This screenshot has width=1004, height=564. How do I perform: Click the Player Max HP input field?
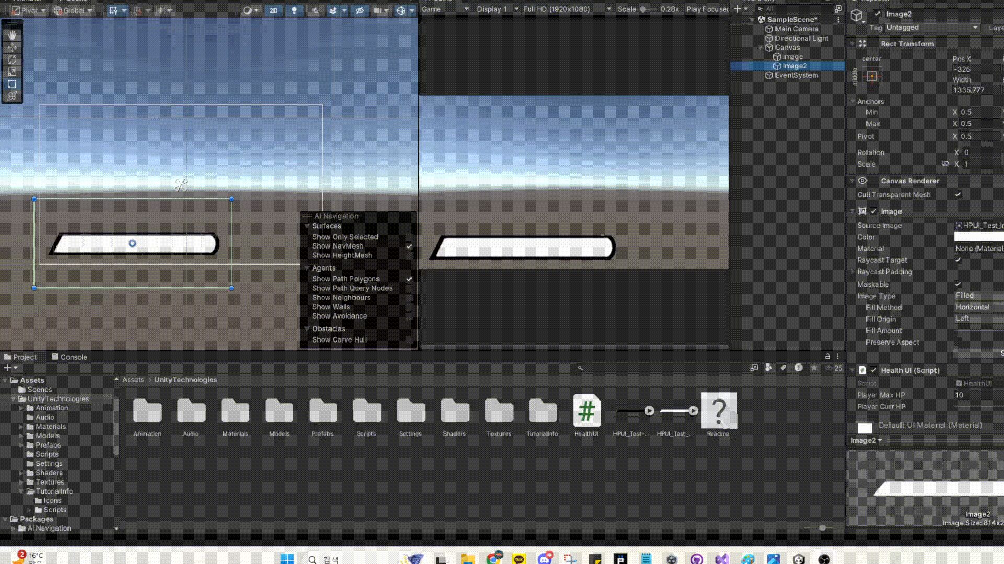(x=978, y=395)
